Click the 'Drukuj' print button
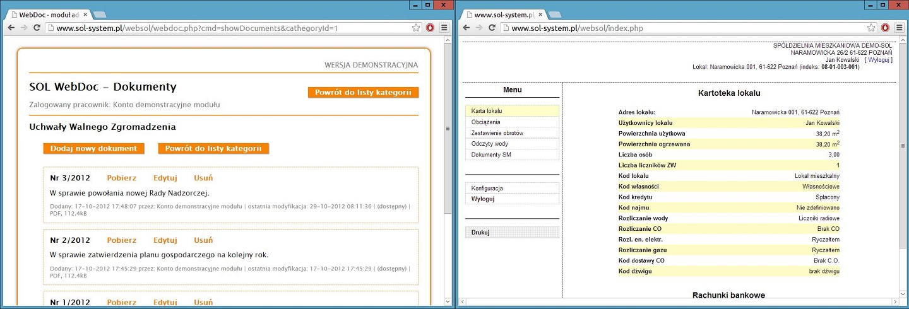909x309 pixels. point(512,233)
